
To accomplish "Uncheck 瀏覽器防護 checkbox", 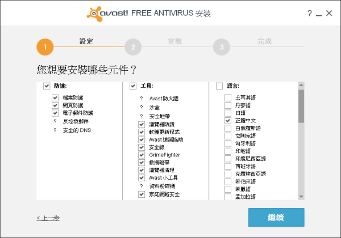I will pyautogui.click(x=142, y=125).
